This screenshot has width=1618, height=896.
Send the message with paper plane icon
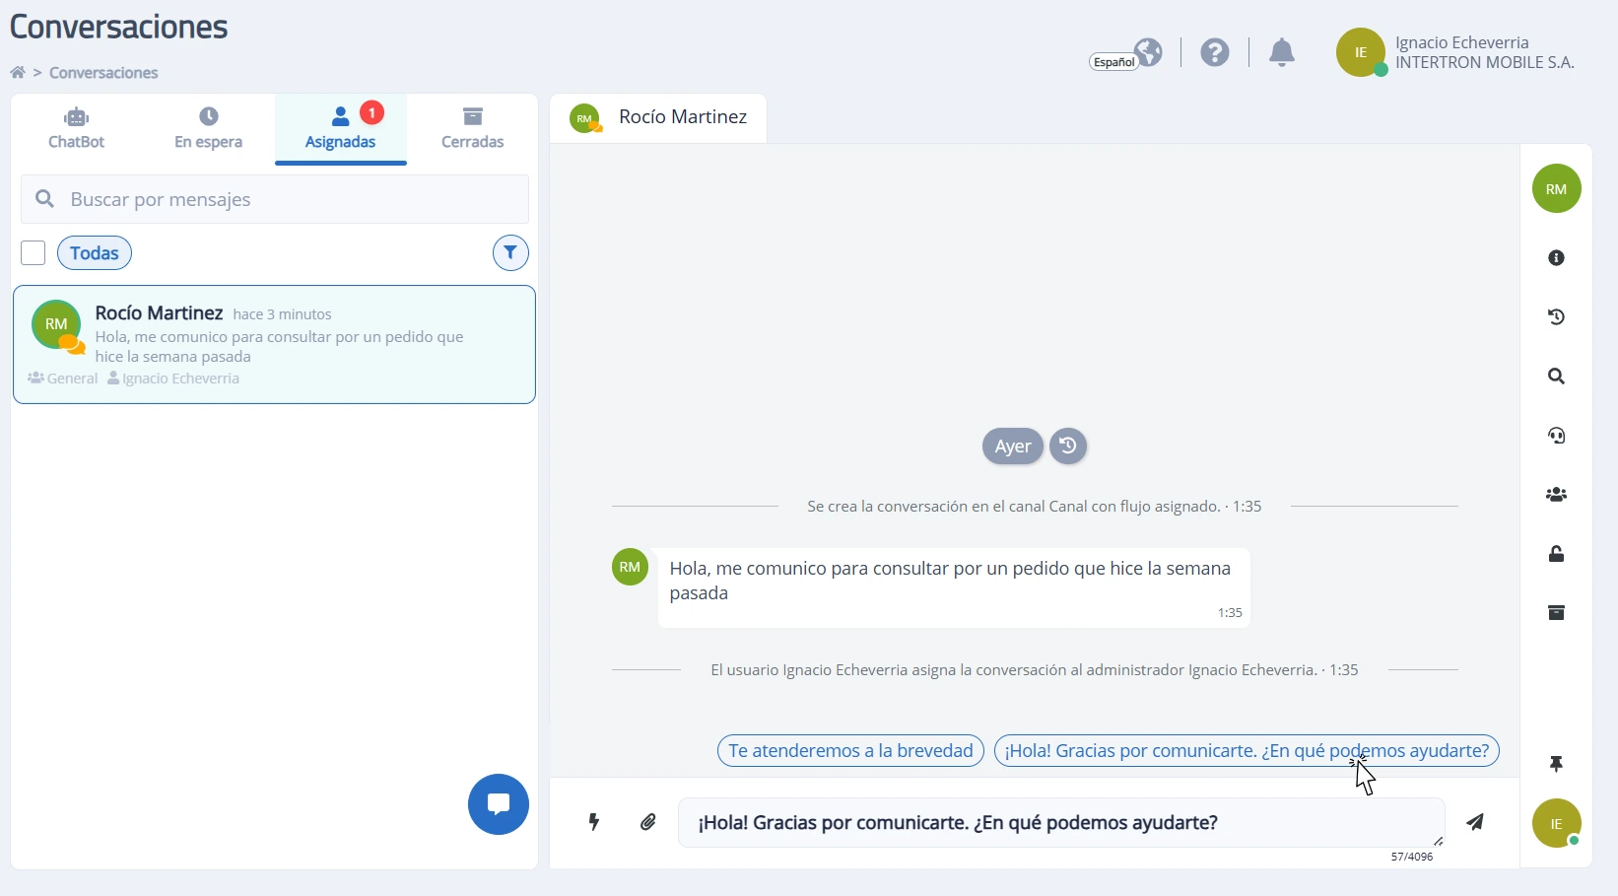[1475, 822]
